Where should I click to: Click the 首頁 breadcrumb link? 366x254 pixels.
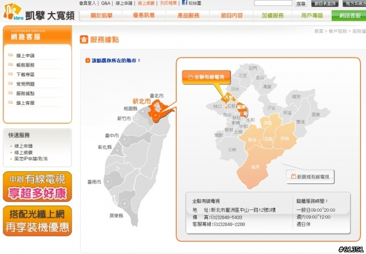click(x=319, y=31)
